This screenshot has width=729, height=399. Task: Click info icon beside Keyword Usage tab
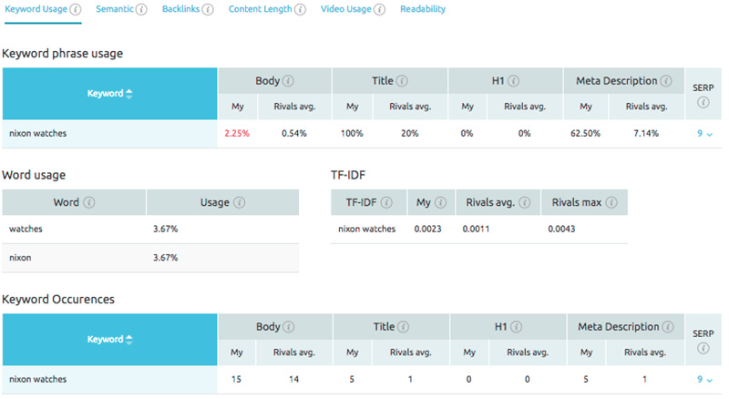coord(76,9)
